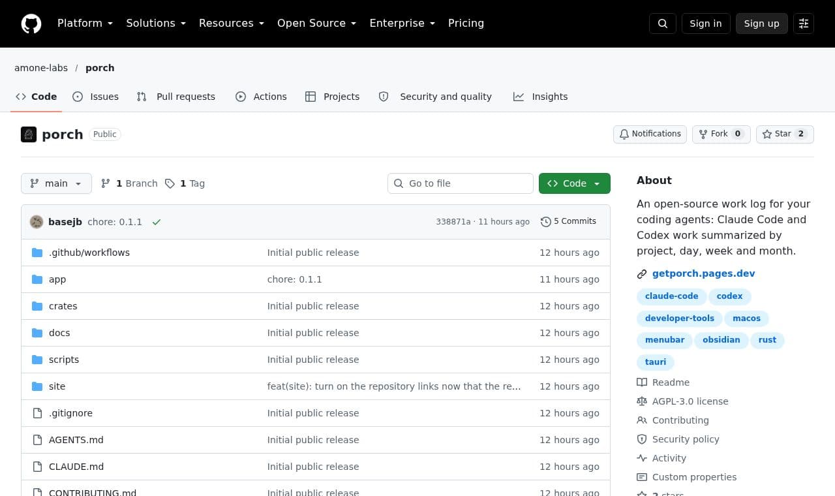Screen dimensions: 835x496
Task: Click the folder icon for app
Action: click(37, 279)
